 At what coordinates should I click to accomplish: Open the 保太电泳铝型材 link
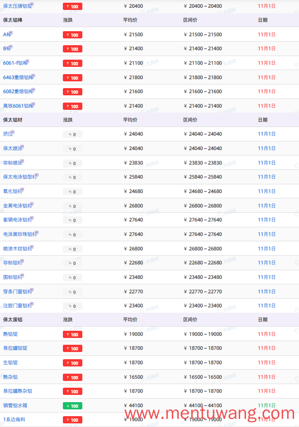pyautogui.click(x=19, y=177)
